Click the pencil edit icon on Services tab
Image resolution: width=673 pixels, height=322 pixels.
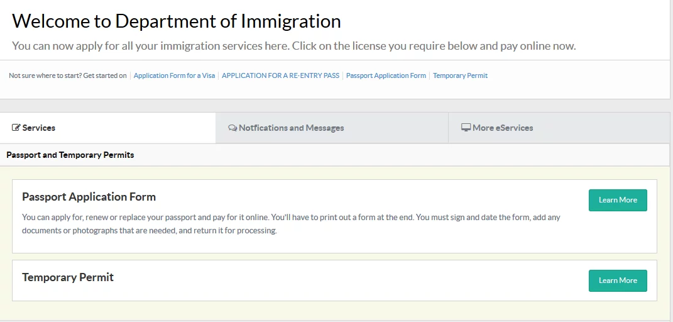click(x=16, y=128)
